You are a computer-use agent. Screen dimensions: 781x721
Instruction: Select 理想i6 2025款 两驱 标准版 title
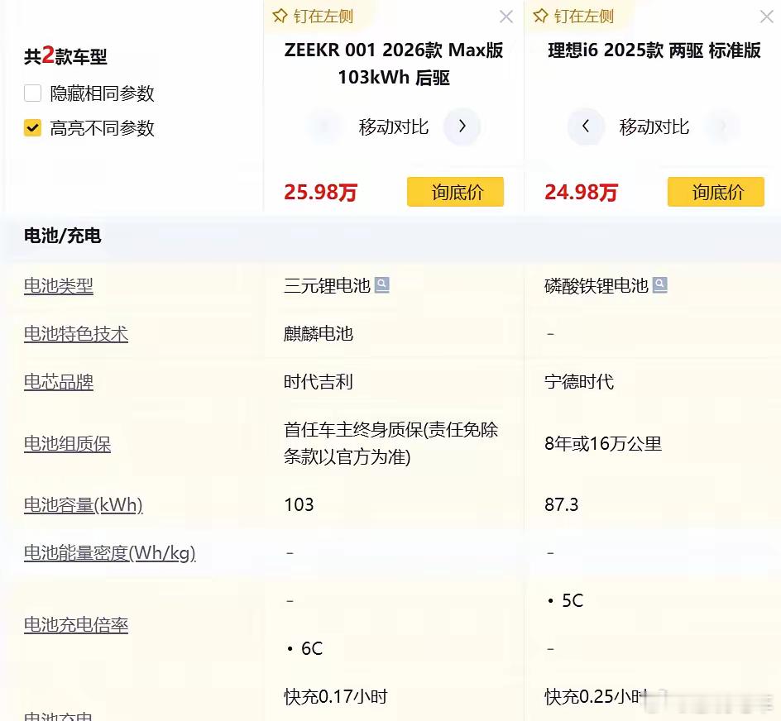pyautogui.click(x=654, y=50)
